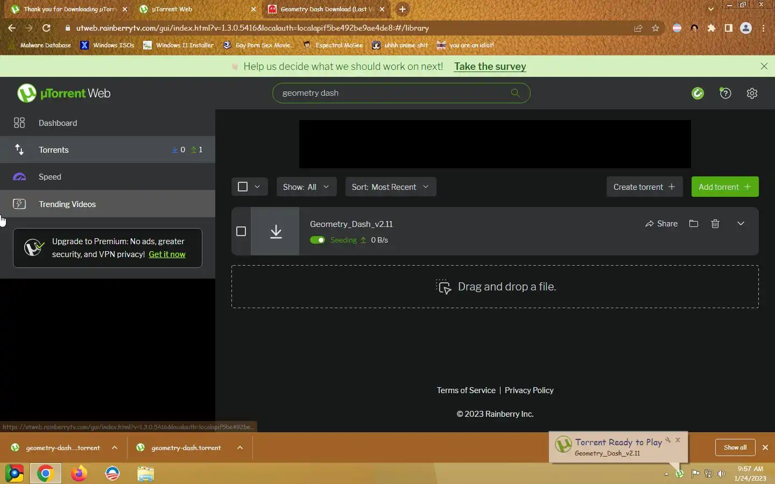Click the Speed gauge icon
The image size is (775, 484).
click(x=19, y=177)
